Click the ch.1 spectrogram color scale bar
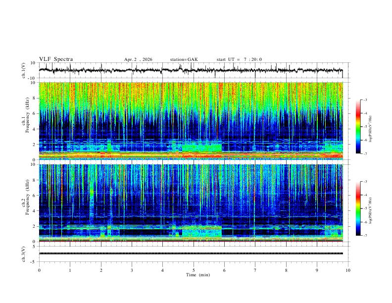The image size is (392, 303). [358, 127]
